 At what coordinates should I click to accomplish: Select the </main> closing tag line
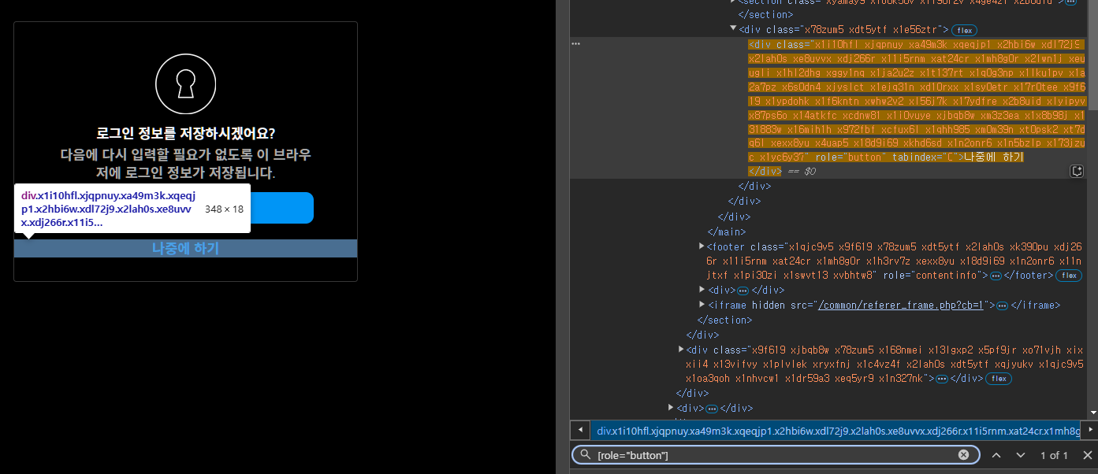[727, 231]
